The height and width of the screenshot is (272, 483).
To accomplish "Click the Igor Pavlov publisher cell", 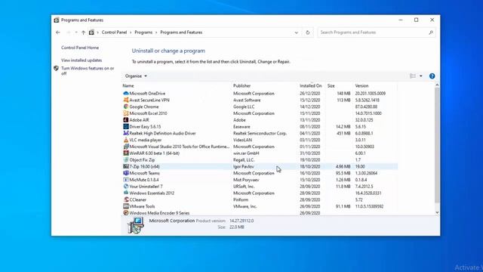I will [243, 166].
